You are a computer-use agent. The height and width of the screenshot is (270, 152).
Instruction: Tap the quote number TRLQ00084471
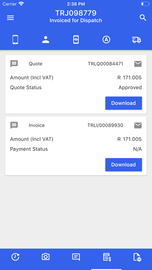(x=105, y=64)
